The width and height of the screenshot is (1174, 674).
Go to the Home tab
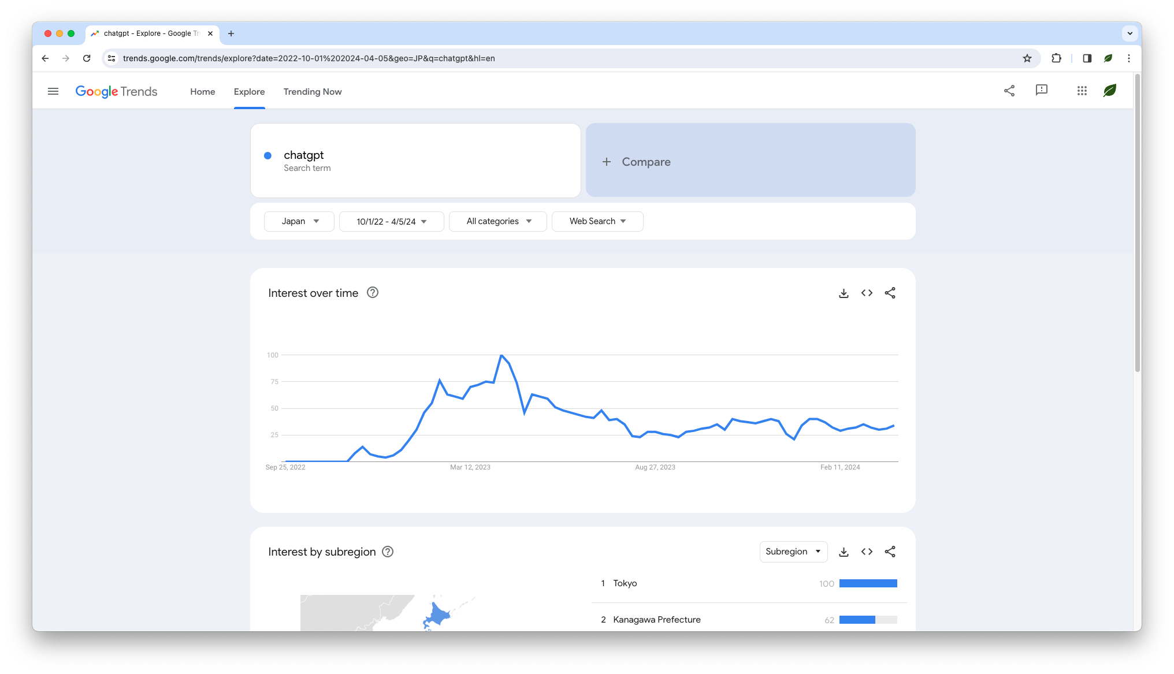click(x=202, y=92)
